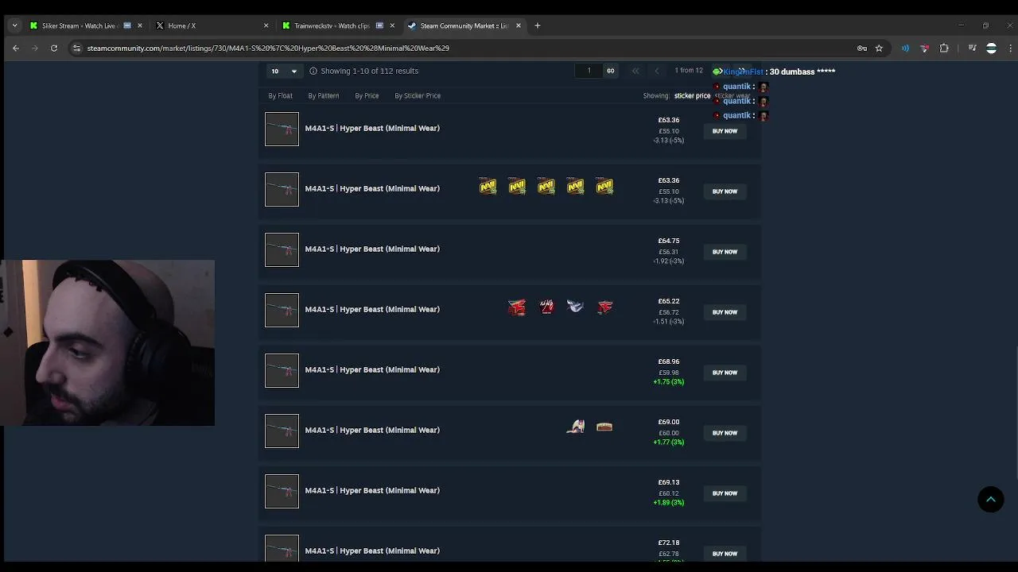
Task: Sort listings By Float
Action: pyautogui.click(x=280, y=95)
